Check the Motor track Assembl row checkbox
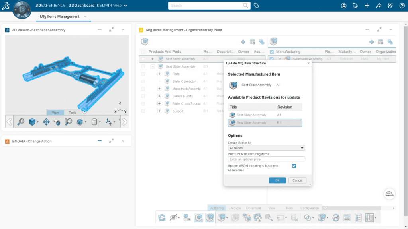The image size is (408, 229). tap(143, 89)
